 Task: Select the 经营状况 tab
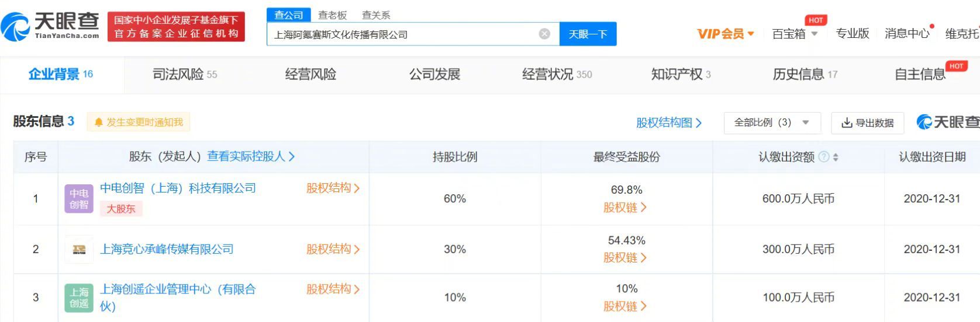click(557, 74)
